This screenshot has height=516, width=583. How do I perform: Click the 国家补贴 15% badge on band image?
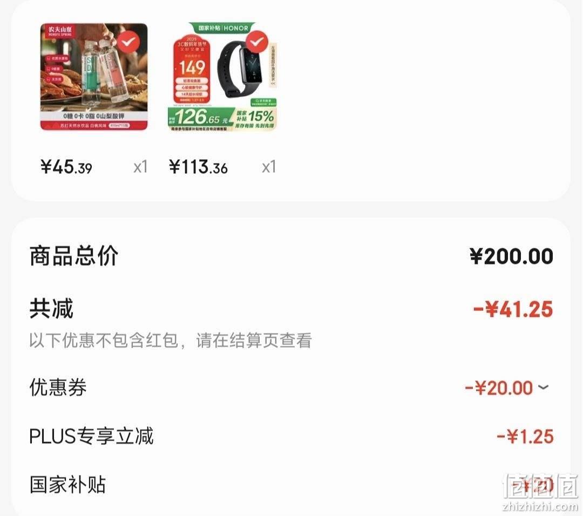255,117
